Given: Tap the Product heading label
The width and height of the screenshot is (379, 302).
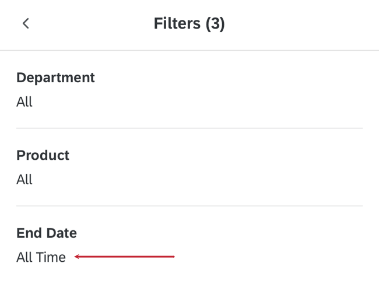Looking at the screenshot, I should click(43, 155).
